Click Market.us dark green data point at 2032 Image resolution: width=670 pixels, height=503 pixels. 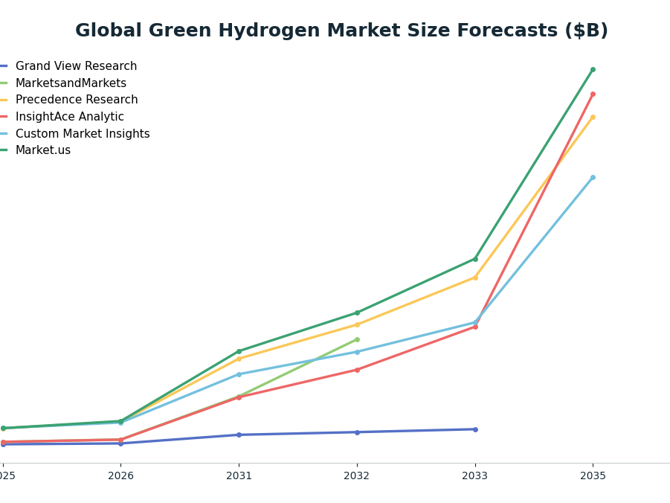357,313
